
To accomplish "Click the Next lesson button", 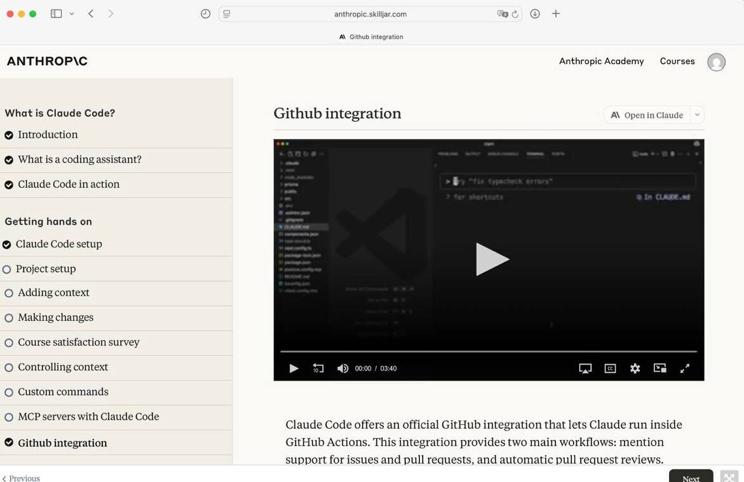I will (691, 476).
